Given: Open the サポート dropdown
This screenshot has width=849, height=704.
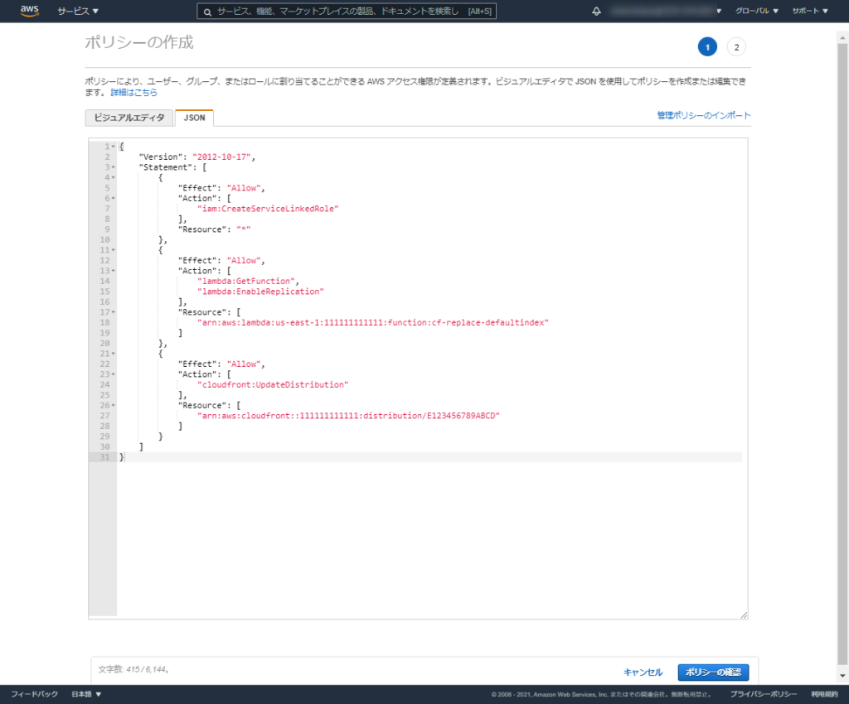Looking at the screenshot, I should (x=808, y=11).
